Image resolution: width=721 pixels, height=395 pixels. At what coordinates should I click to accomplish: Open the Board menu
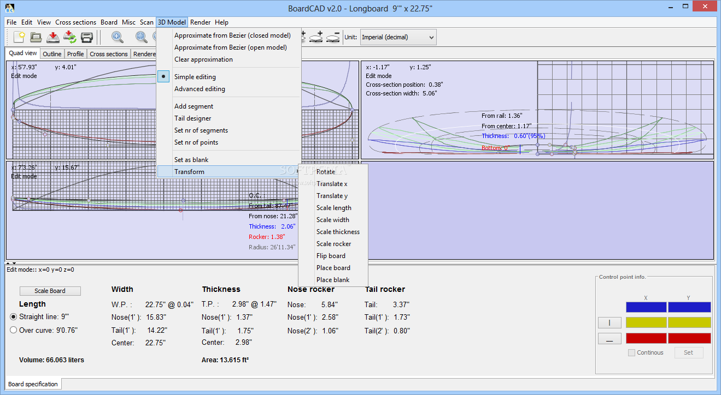tap(109, 22)
